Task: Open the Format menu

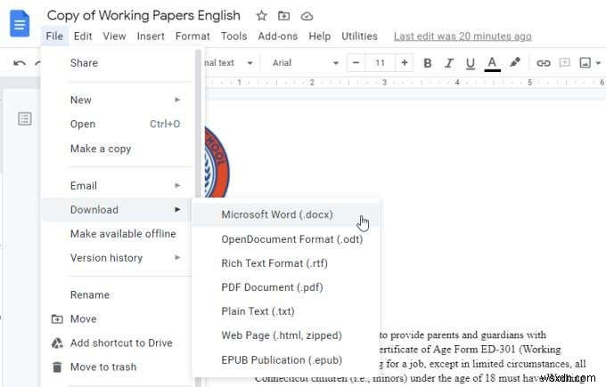Action: point(192,36)
